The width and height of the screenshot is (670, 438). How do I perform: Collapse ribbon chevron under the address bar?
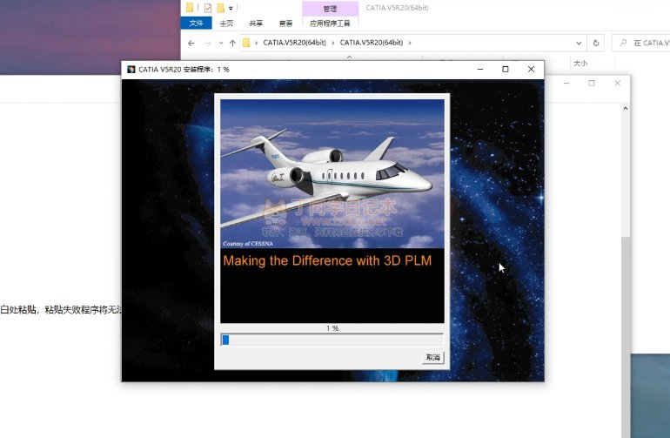point(350,57)
